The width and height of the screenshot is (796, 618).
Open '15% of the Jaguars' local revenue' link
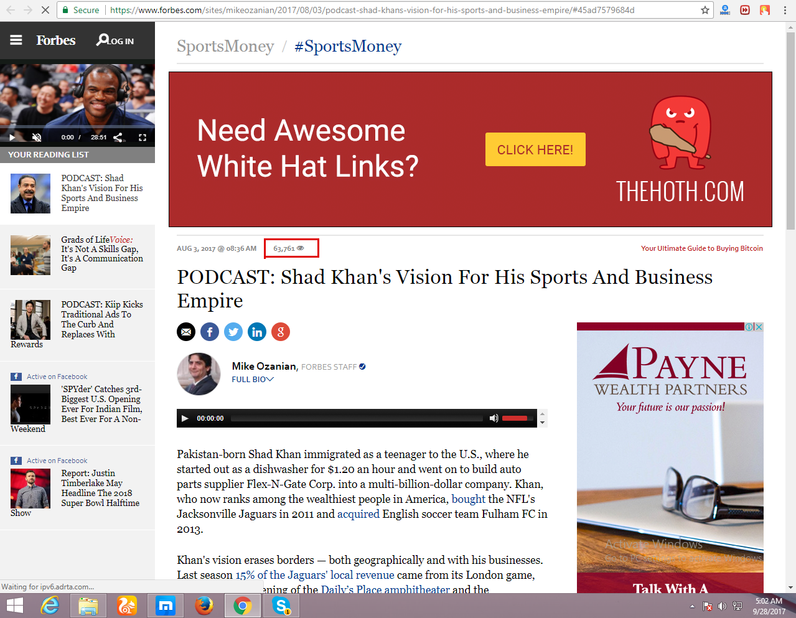point(315,575)
